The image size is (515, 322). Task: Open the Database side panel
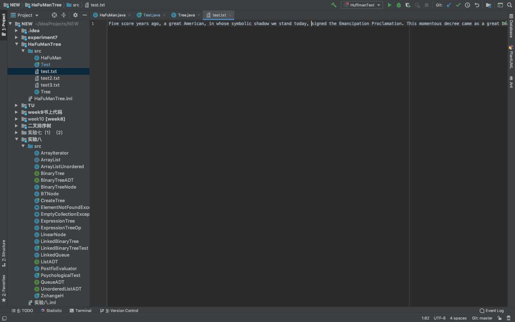click(x=511, y=26)
